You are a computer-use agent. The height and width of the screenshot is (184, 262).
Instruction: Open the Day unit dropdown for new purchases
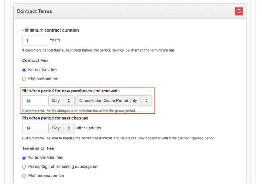pyautogui.click(x=61, y=101)
